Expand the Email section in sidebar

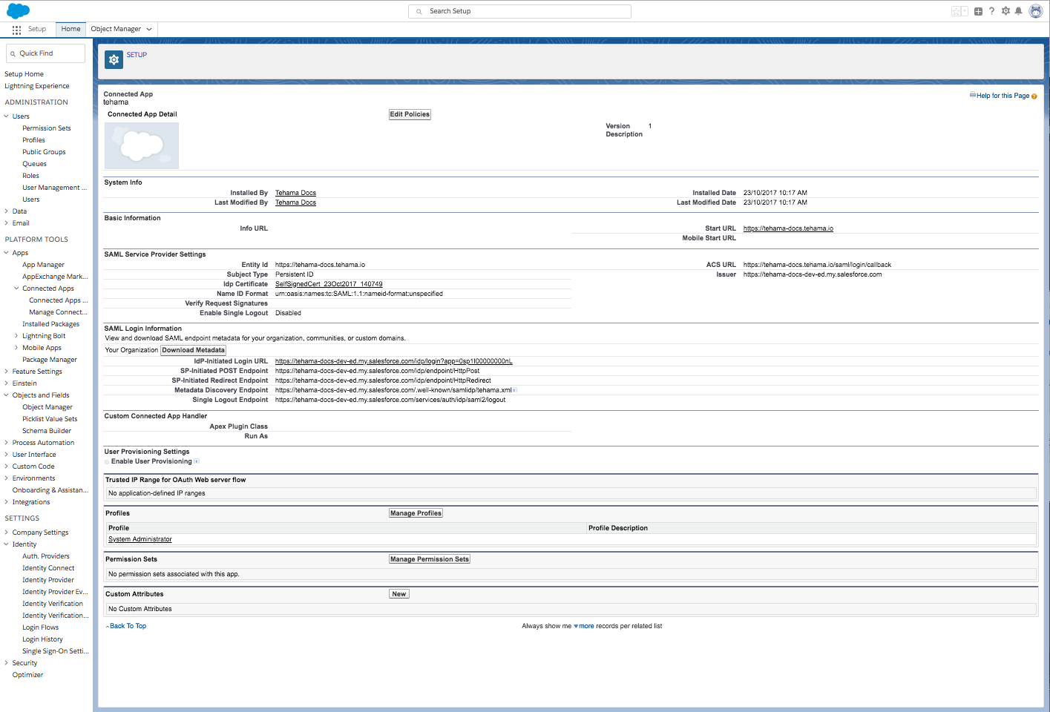click(x=7, y=223)
